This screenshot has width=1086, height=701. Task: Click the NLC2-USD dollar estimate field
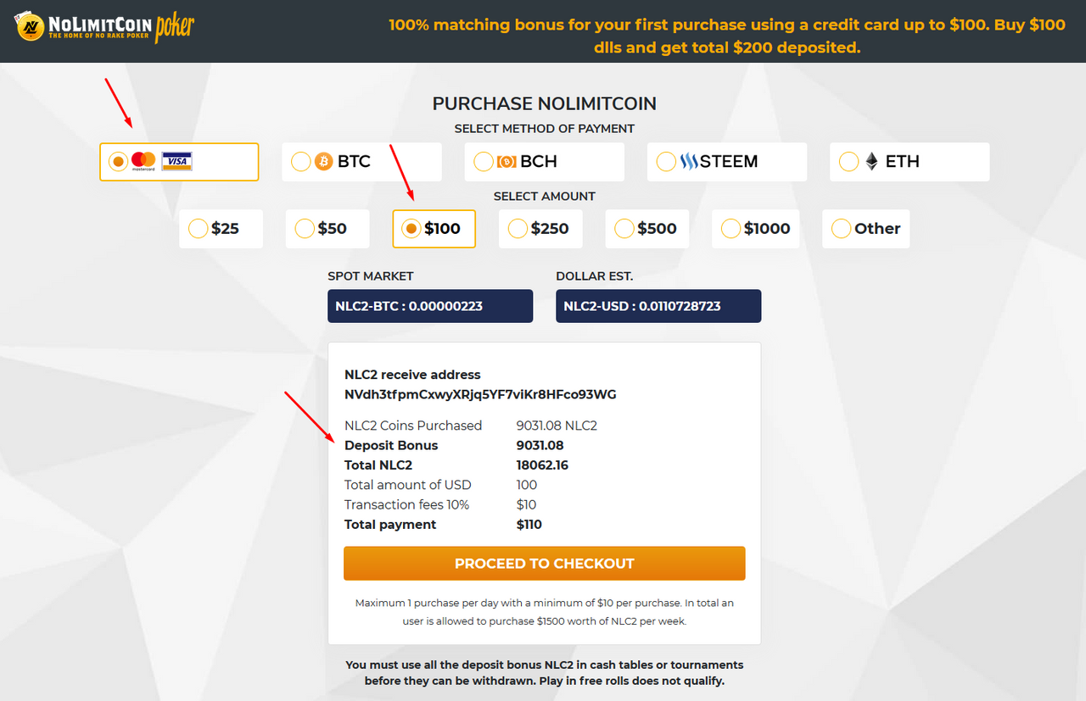[658, 306]
